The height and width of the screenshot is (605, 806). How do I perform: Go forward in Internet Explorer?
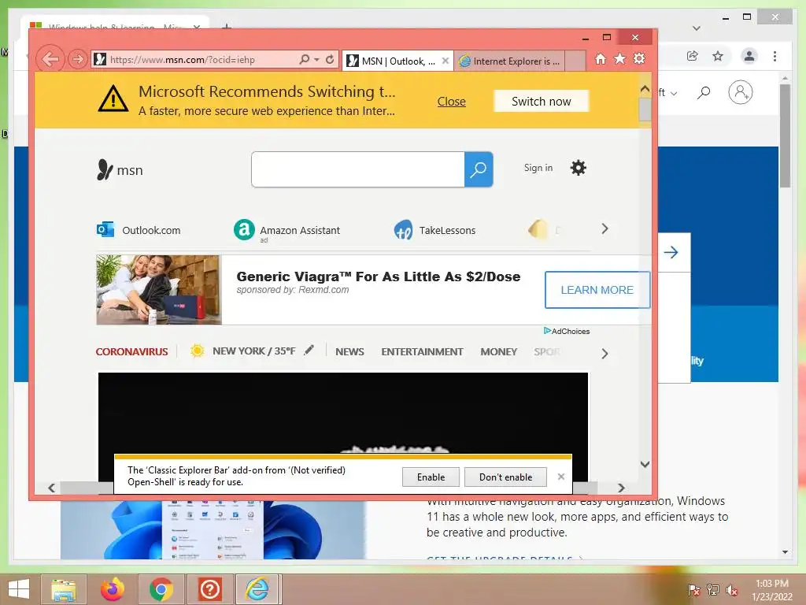[78, 59]
